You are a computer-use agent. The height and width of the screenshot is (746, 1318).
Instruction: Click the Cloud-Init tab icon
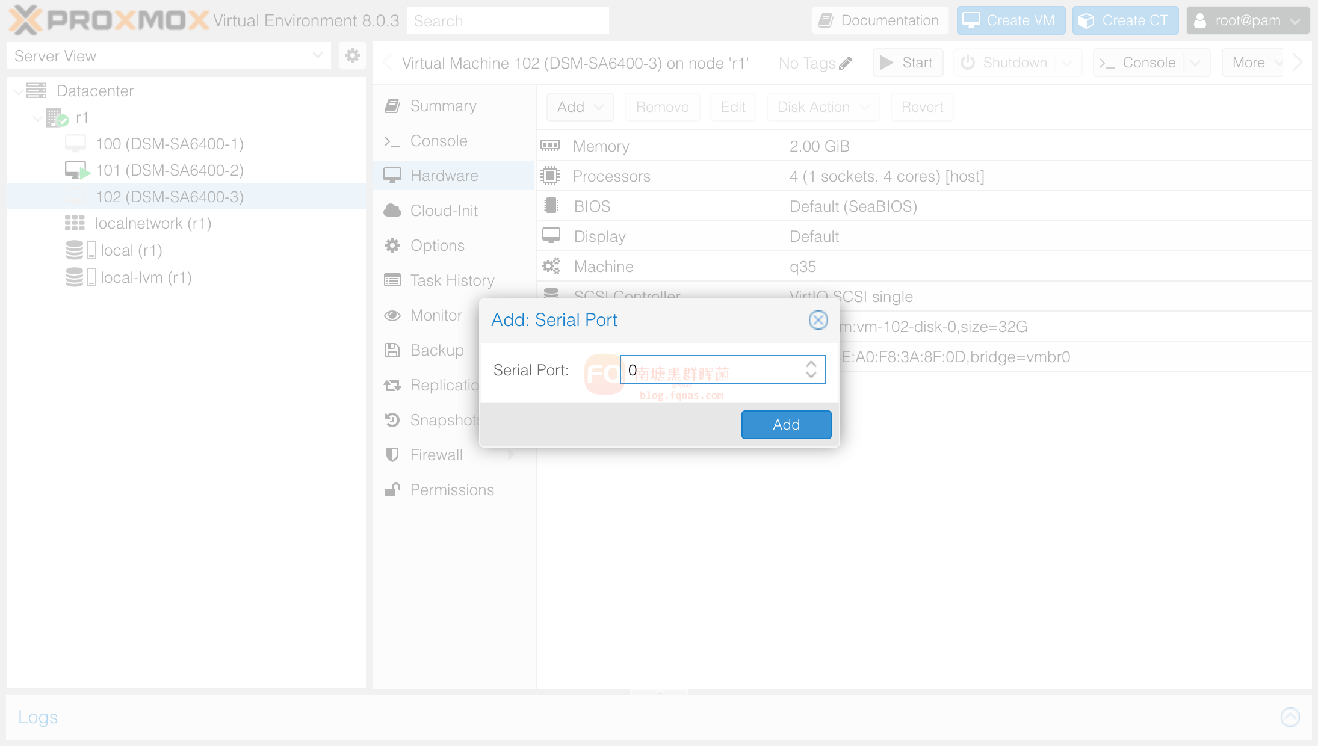[x=393, y=210]
